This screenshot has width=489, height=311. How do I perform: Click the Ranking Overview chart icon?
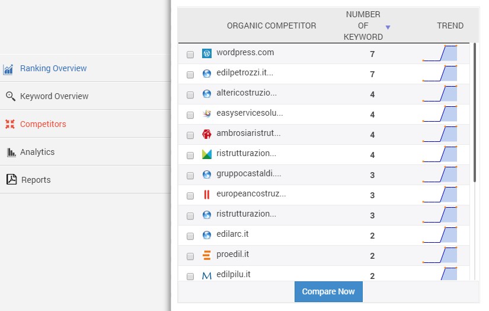point(8,69)
